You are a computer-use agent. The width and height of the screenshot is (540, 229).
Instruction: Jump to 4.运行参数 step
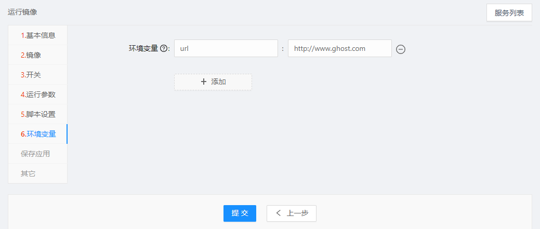[37, 95]
